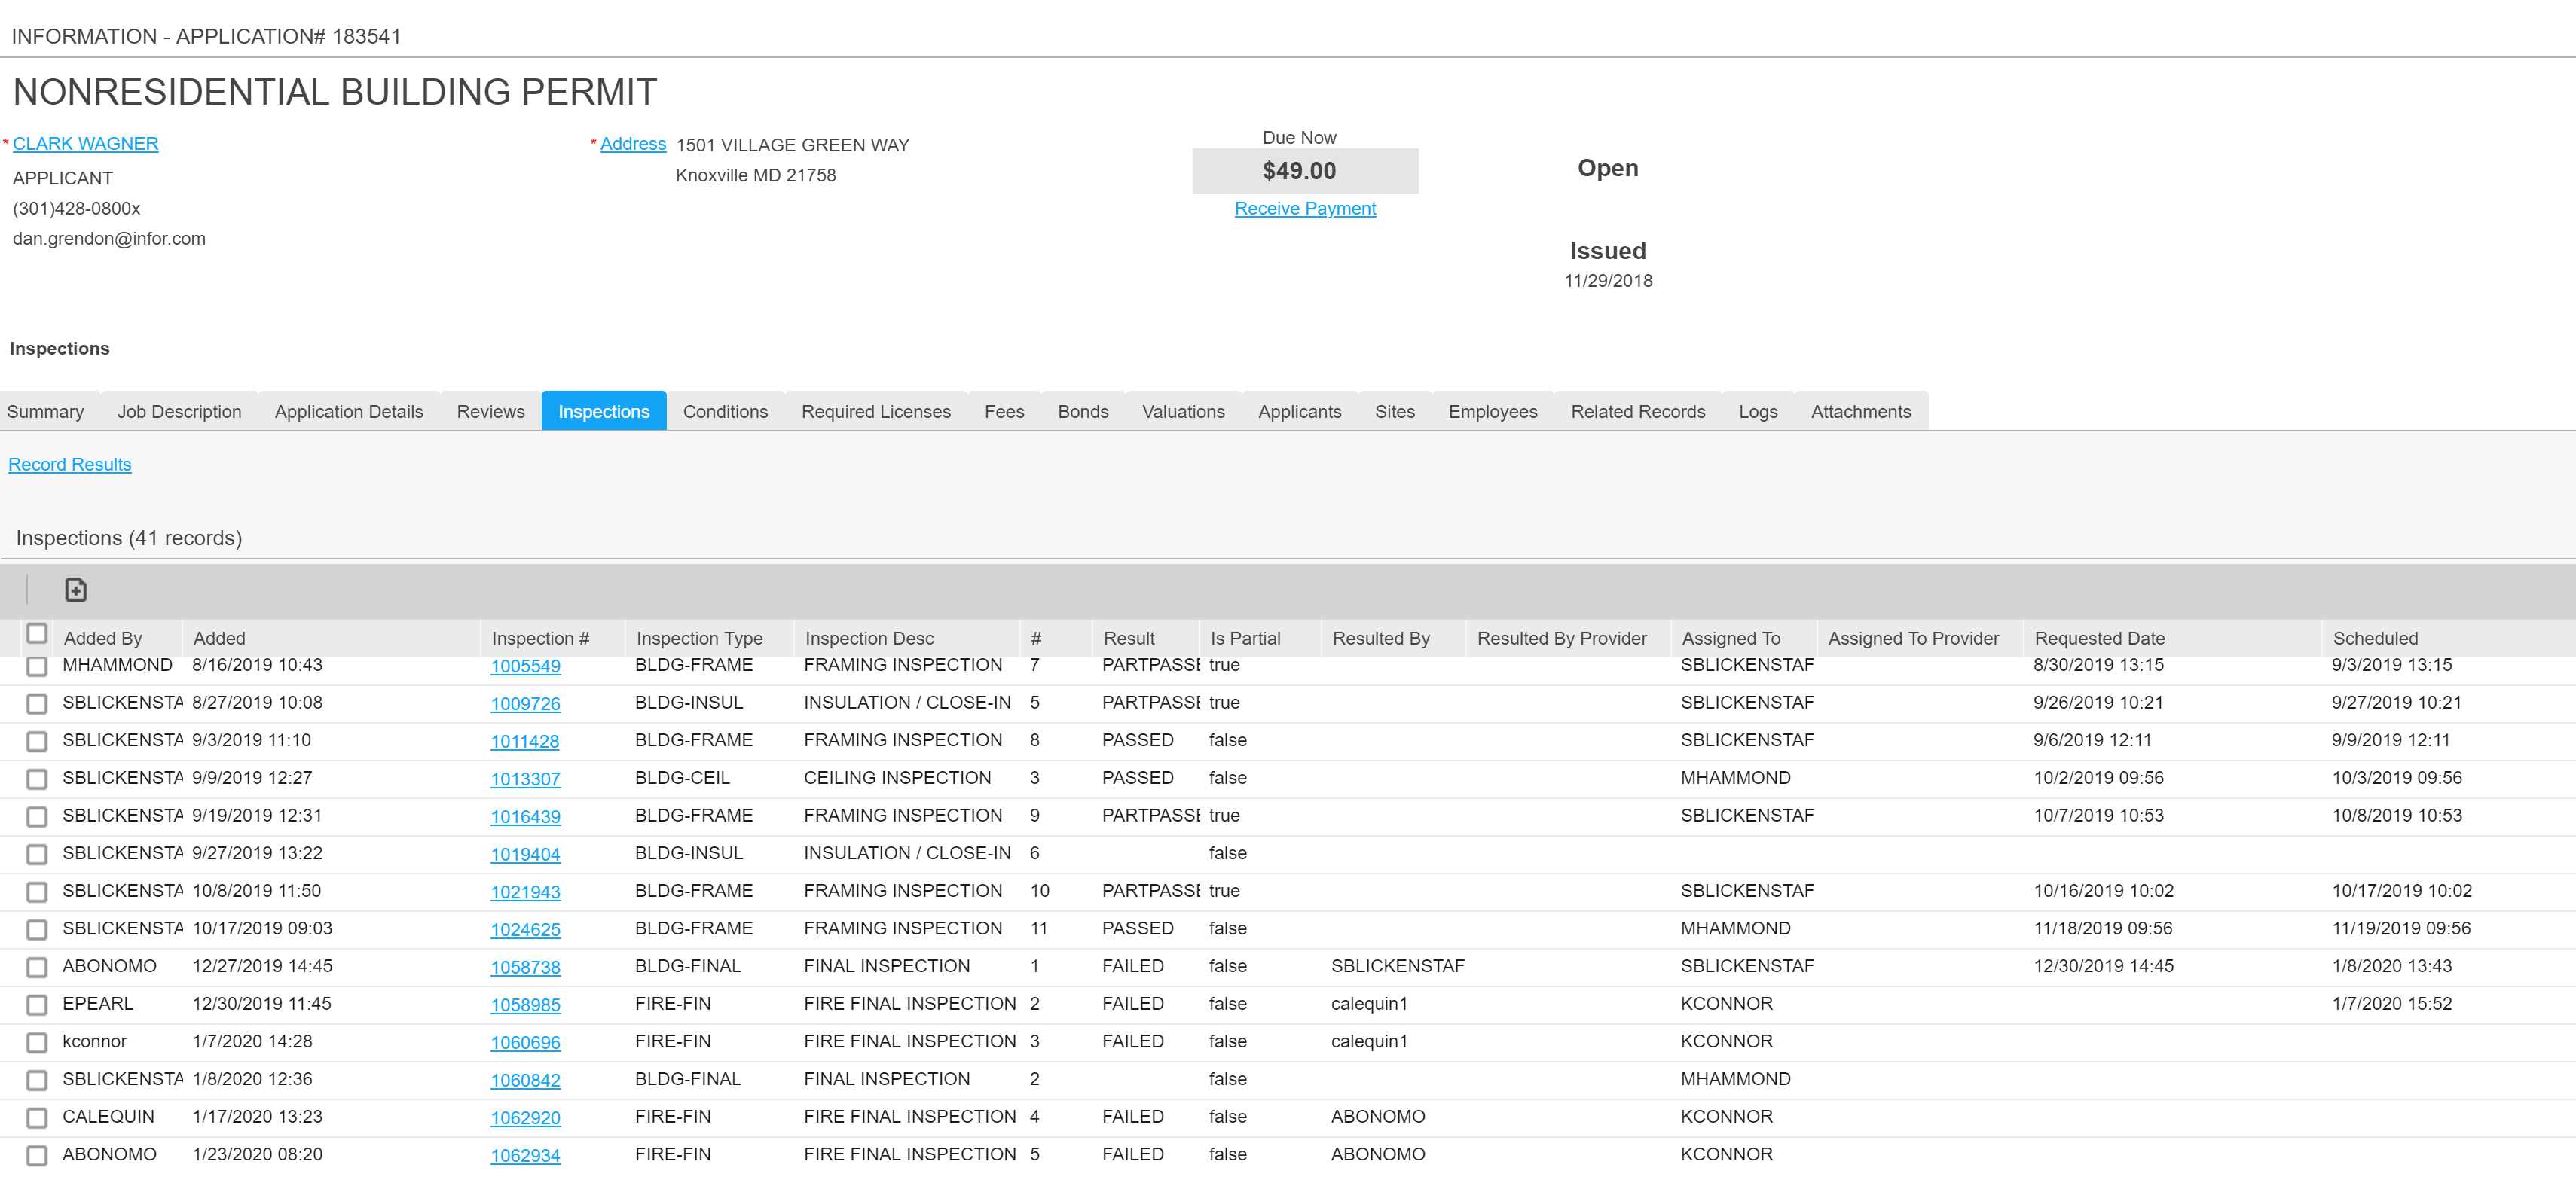Go to the Attachments tab
Viewport: 2576px width, 1189px height.
1860,412
